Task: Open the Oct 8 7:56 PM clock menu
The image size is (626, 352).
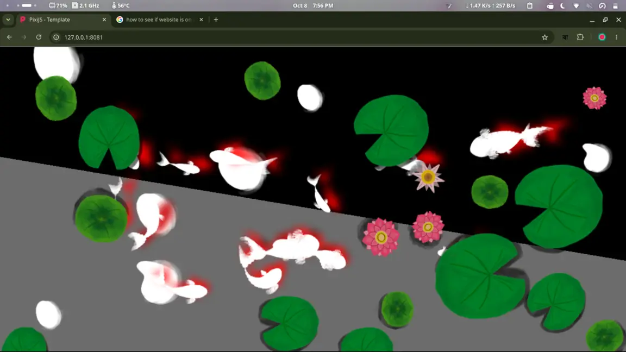Action: click(313, 5)
